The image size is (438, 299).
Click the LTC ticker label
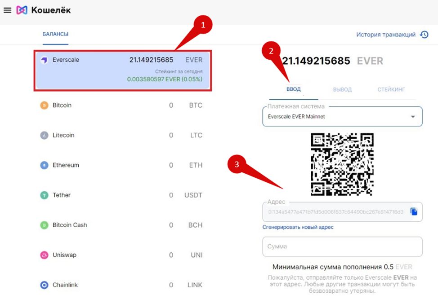click(197, 135)
